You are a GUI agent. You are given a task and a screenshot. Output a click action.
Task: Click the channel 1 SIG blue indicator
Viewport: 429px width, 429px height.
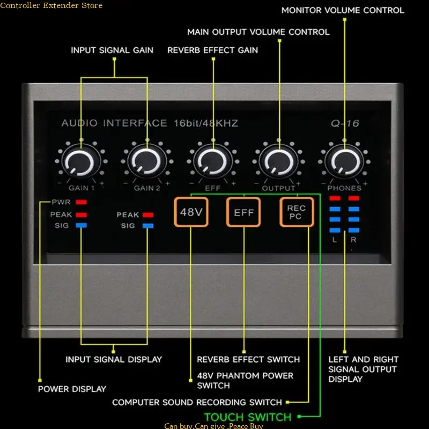tap(82, 225)
